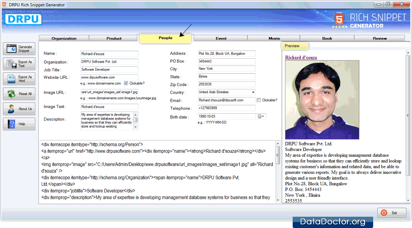This screenshot has height=228, width=412.
Task: Toggle the Website URL Clickable checkbox
Action: pos(126,83)
